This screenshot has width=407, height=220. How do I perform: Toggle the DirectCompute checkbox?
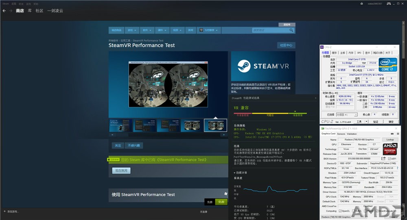click(x=376, y=211)
